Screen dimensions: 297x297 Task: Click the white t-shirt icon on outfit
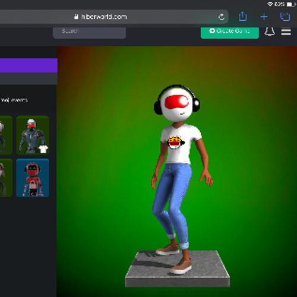(x=43, y=149)
